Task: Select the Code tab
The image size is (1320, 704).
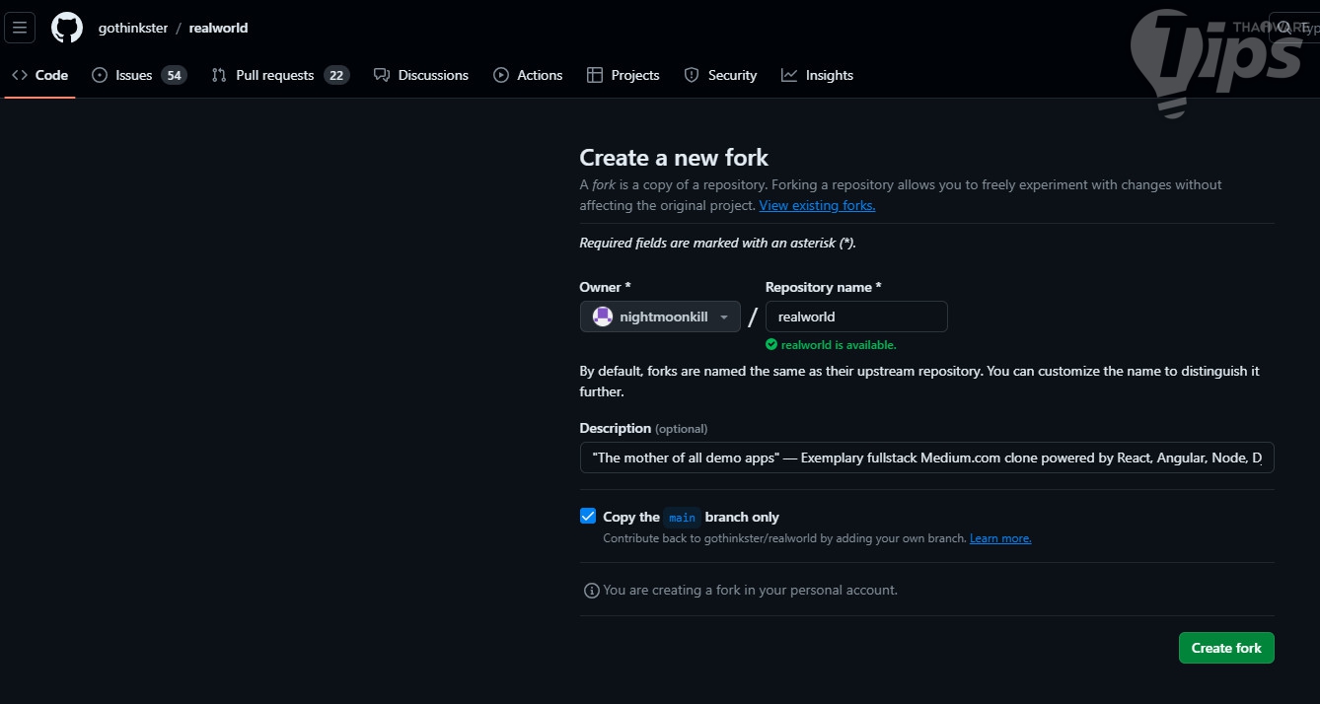Action: pos(40,75)
